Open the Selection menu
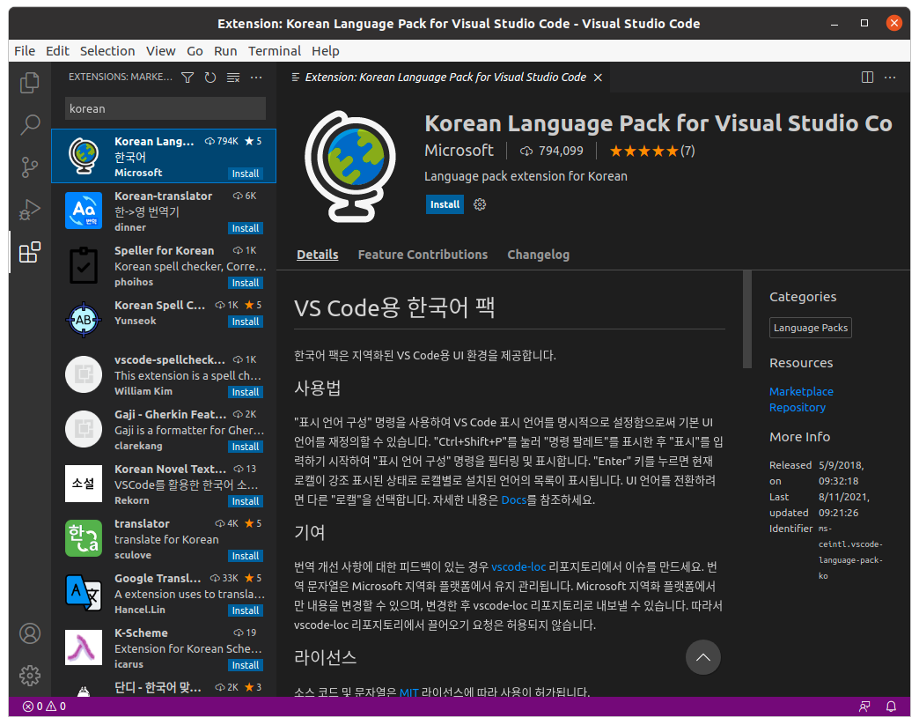 click(x=107, y=51)
